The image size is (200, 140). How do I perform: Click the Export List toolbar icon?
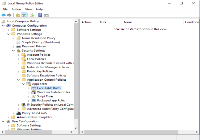click(x=32, y=15)
